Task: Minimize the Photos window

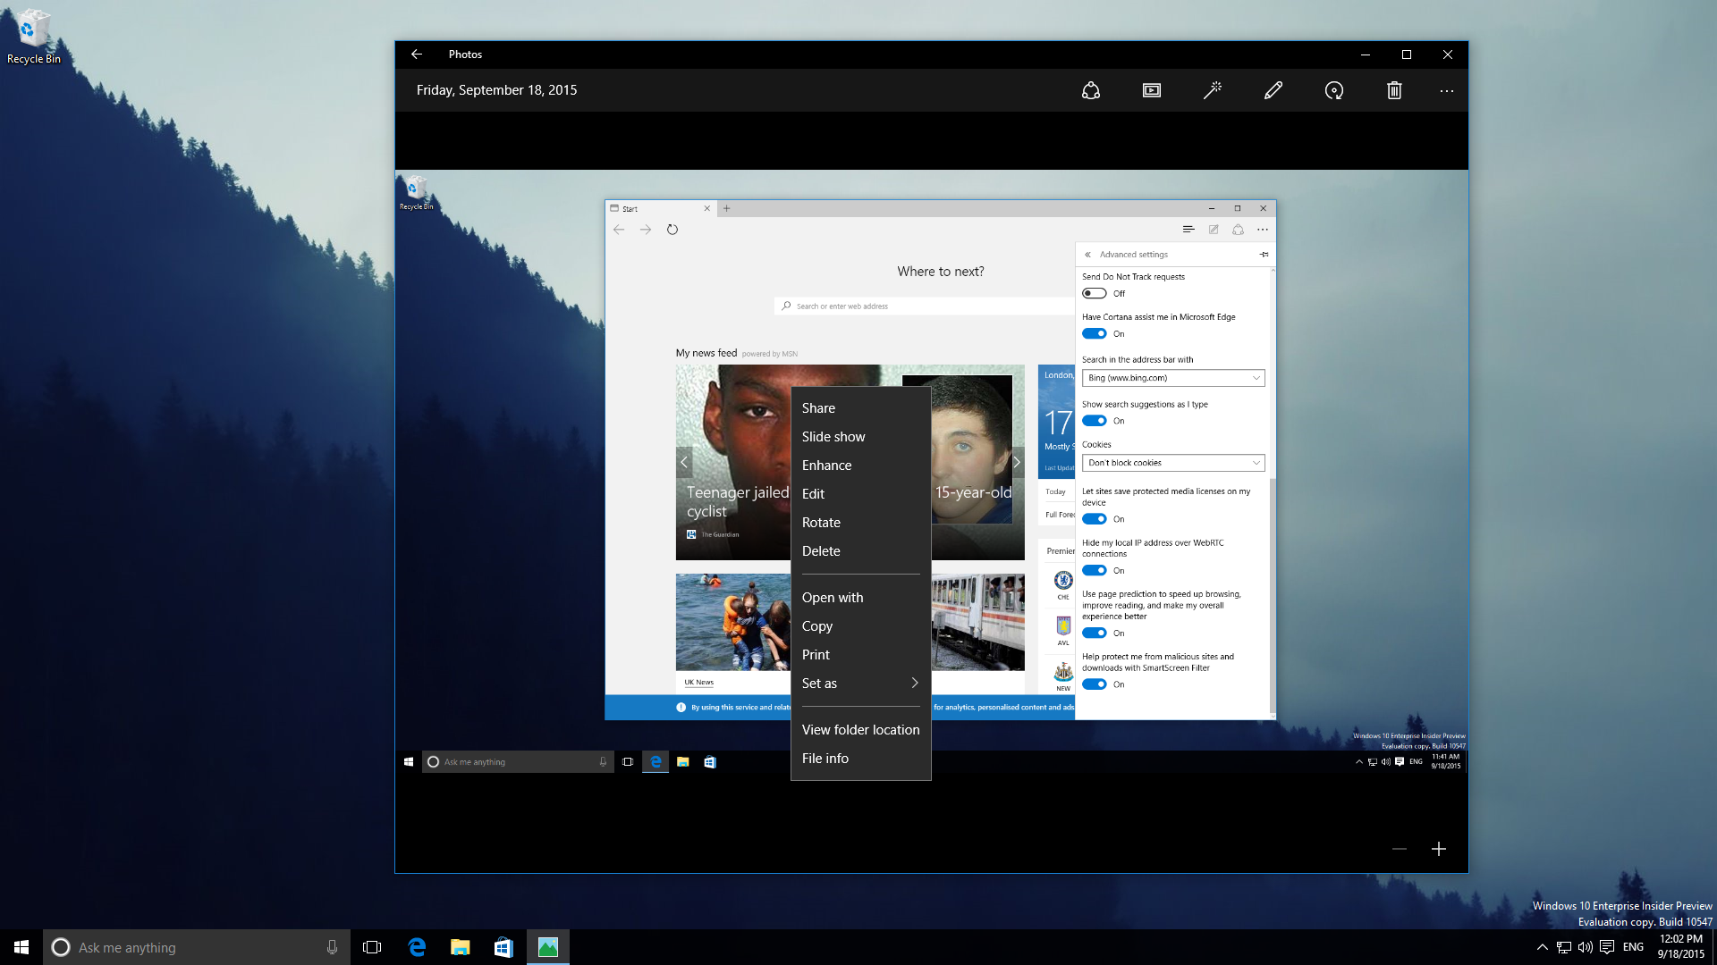Action: coord(1365,55)
